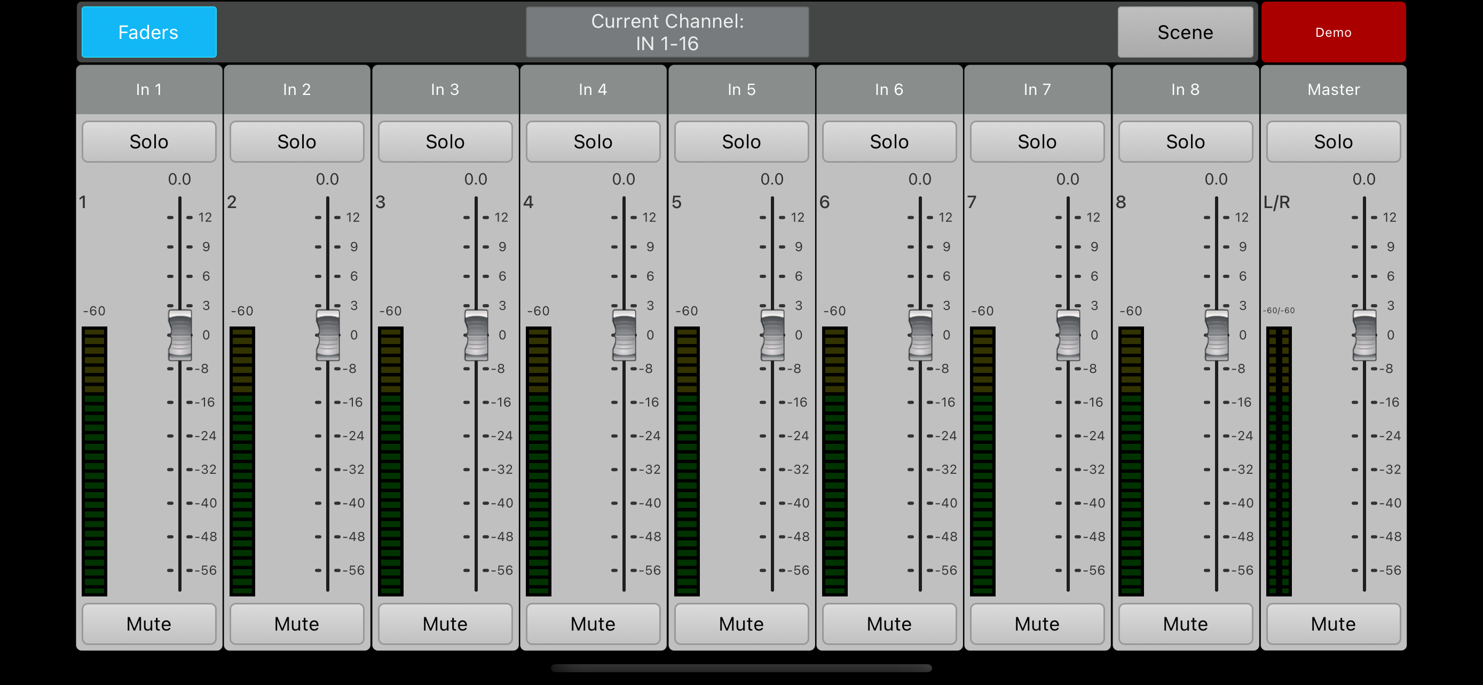The image size is (1483, 685).
Task: Select the Master channel header
Action: click(1334, 90)
